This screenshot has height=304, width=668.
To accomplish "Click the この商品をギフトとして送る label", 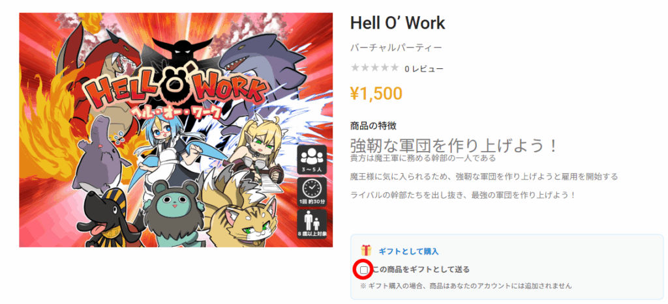I will (x=421, y=269).
